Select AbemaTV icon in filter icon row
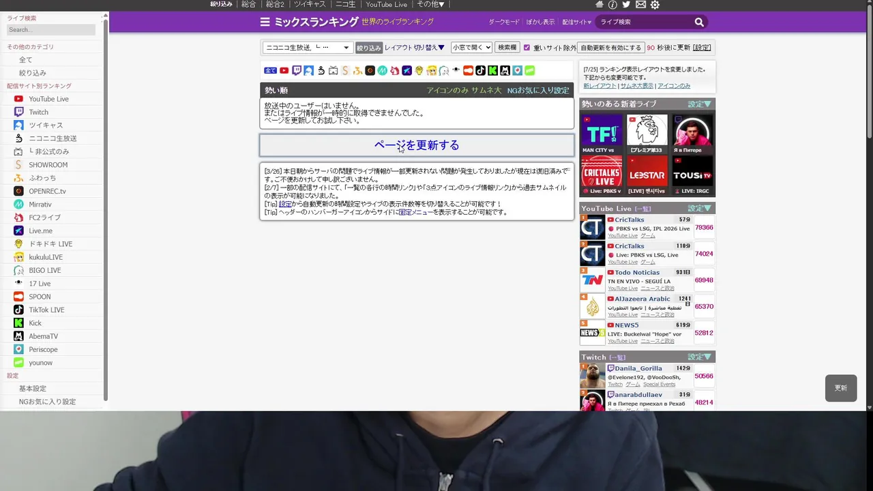 (505, 70)
